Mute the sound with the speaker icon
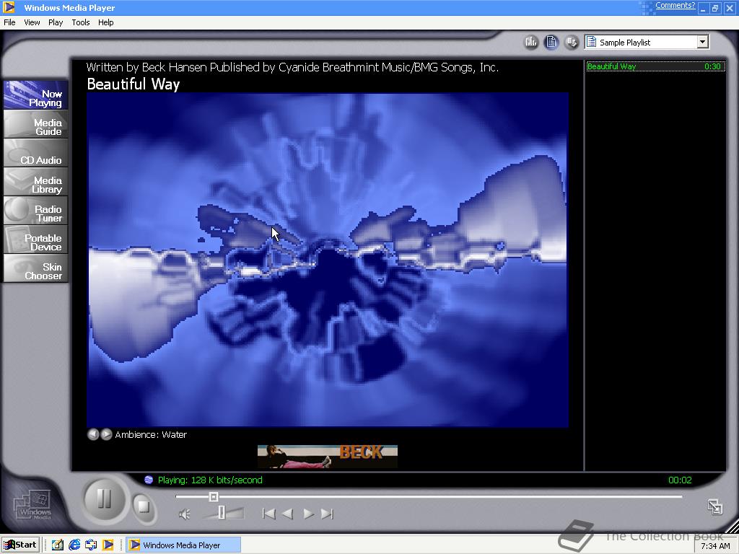Screen dimensions: 739x554 184,514
